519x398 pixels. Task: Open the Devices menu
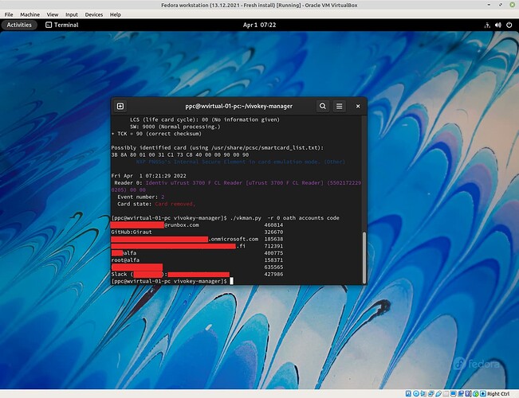coord(93,14)
